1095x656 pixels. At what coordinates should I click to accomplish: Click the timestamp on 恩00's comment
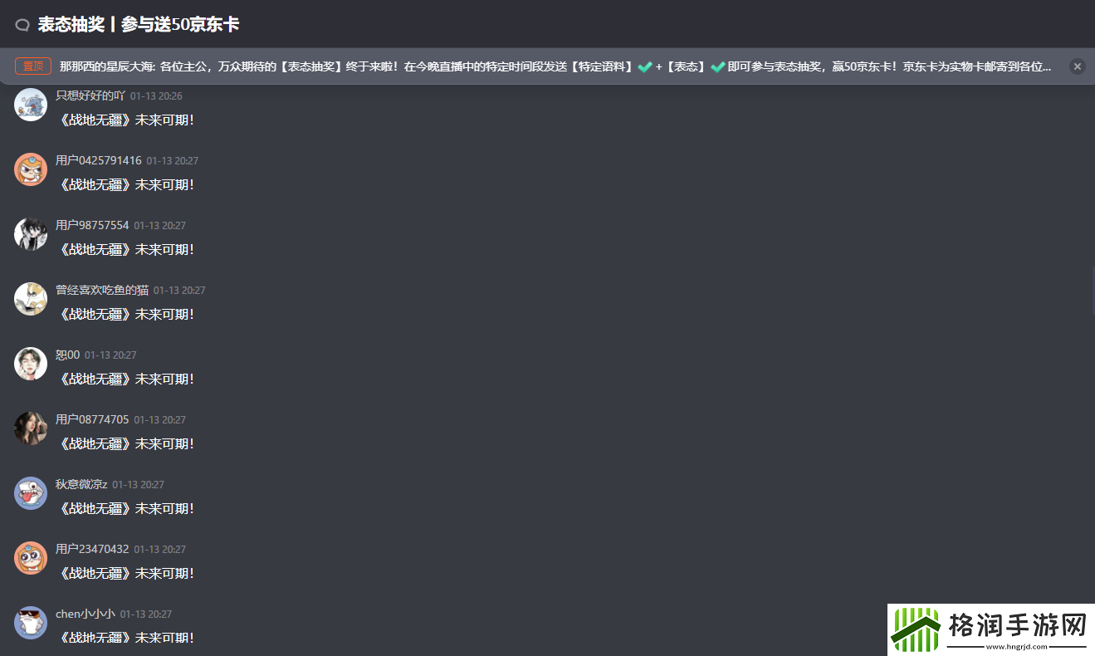pyautogui.click(x=110, y=355)
